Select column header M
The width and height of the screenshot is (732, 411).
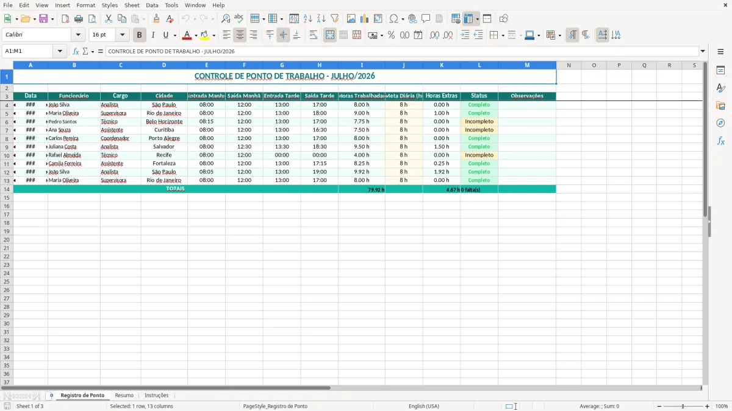point(527,65)
